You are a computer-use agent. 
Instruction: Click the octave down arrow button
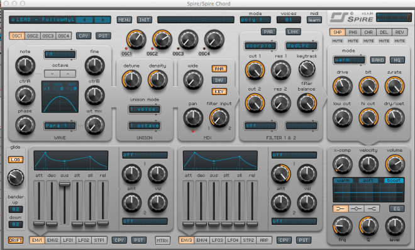[52, 74]
